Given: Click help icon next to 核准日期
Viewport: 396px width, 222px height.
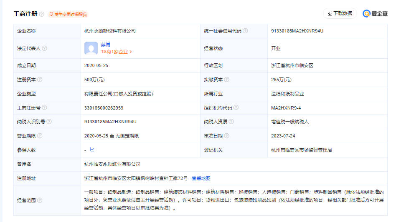Looking at the screenshot, I should (x=226, y=136).
